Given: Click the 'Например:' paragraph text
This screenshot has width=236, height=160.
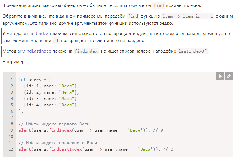Looking at the screenshot, I should tap(14, 61).
